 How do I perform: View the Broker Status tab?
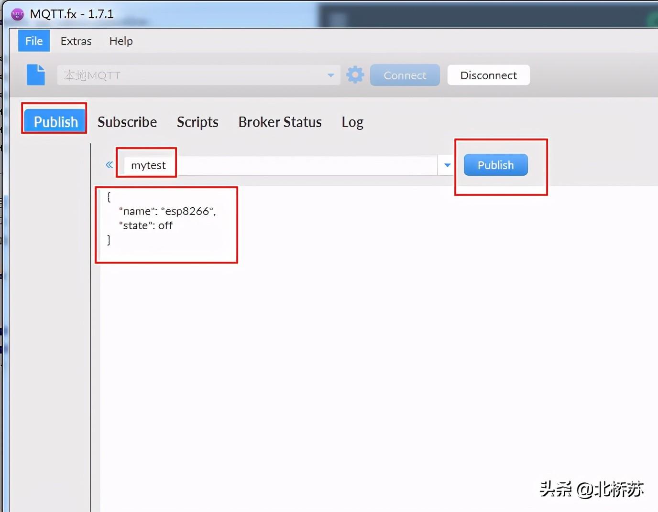280,122
